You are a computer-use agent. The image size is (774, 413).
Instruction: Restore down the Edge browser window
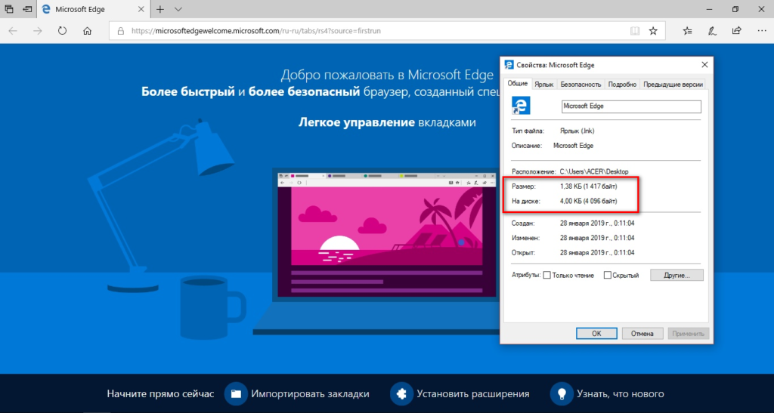click(x=735, y=9)
